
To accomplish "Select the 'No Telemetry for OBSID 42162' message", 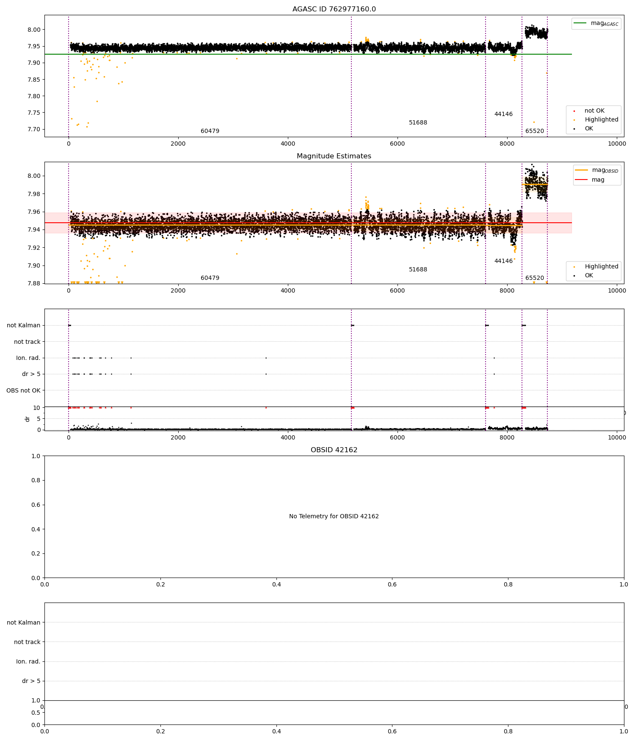I will [x=334, y=517].
